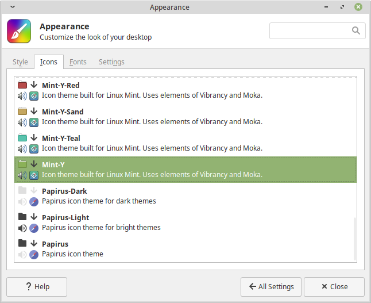Go to the Settings tab
This screenshot has height=303, width=371.
click(x=111, y=62)
